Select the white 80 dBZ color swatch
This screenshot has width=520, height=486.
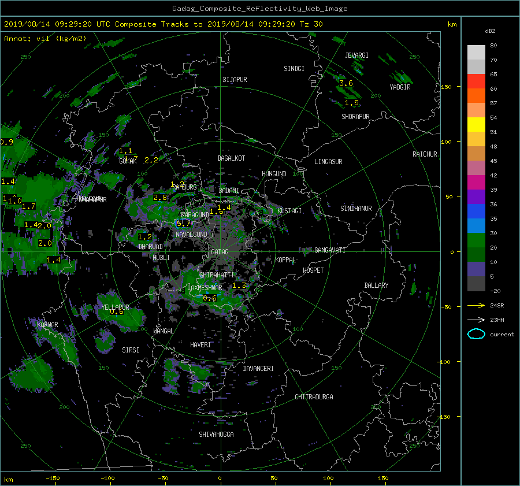pyautogui.click(x=476, y=53)
